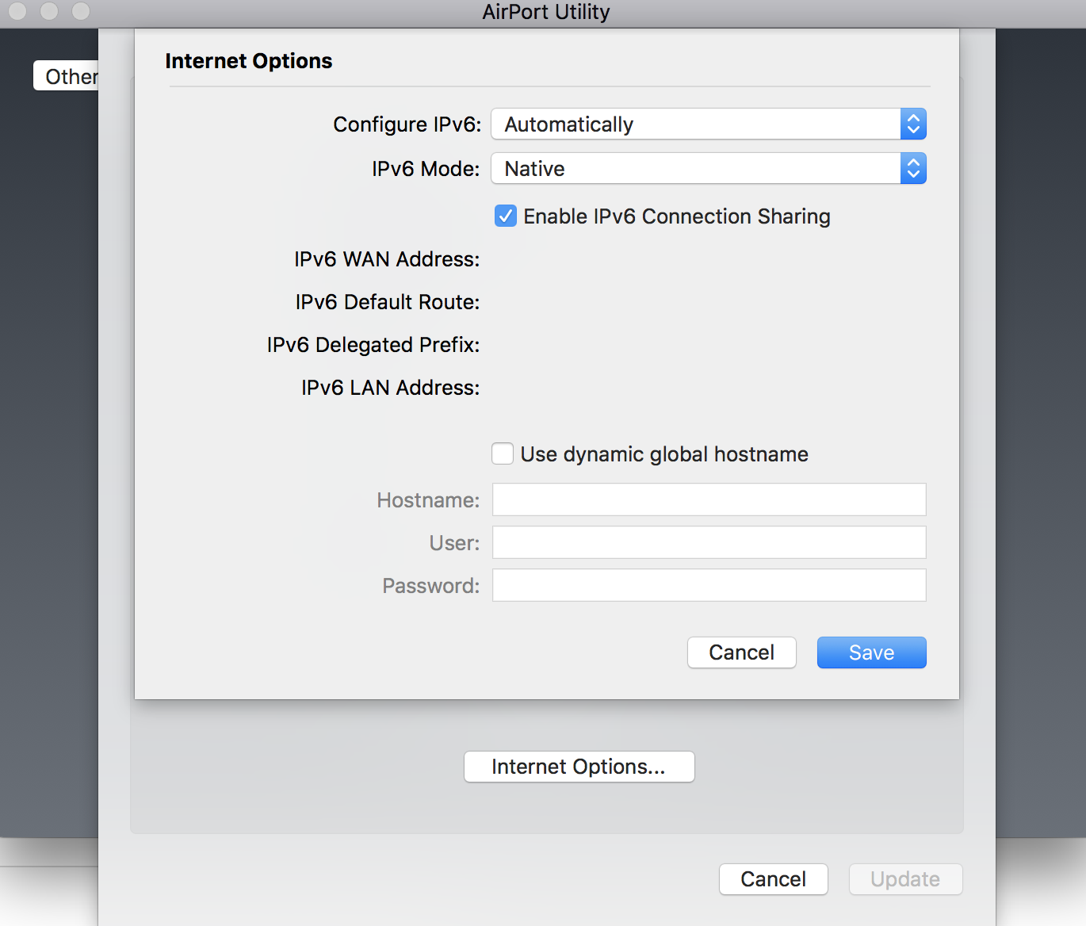Click the partially visible Other button

(67, 76)
